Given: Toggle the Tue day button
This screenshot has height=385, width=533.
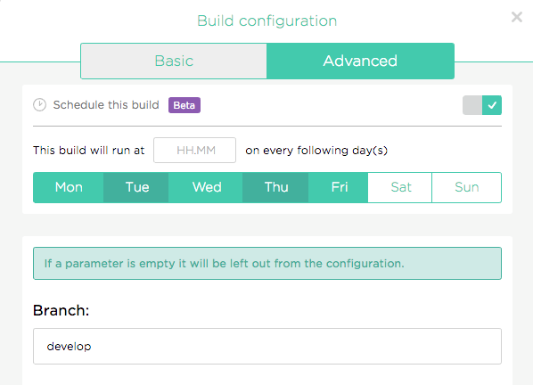Looking at the screenshot, I should tap(136, 187).
